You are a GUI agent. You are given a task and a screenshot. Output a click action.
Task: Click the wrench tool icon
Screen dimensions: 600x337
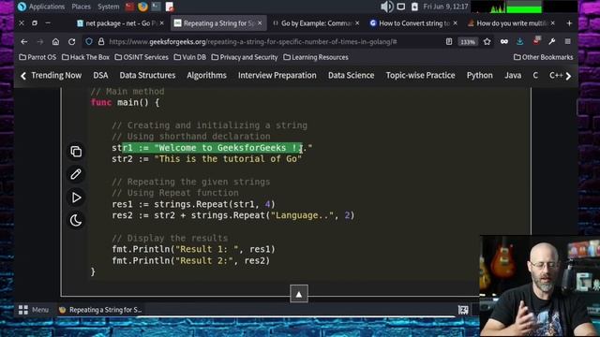point(552,41)
